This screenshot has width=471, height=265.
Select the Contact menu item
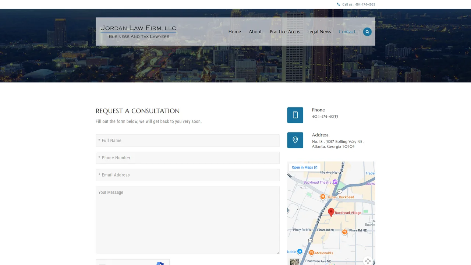click(x=347, y=32)
